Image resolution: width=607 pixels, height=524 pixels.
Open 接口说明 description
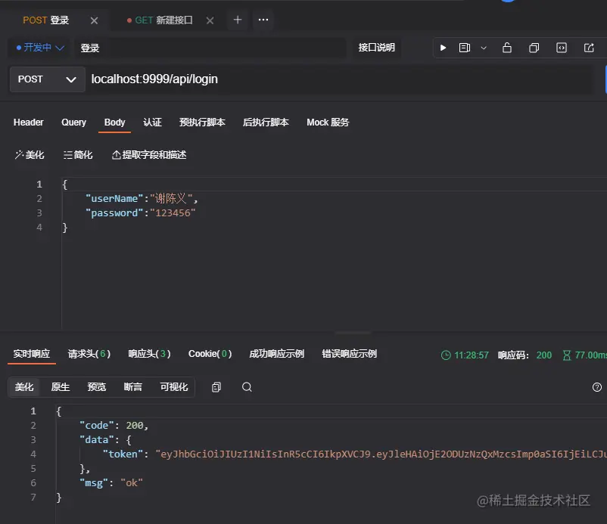coord(376,48)
